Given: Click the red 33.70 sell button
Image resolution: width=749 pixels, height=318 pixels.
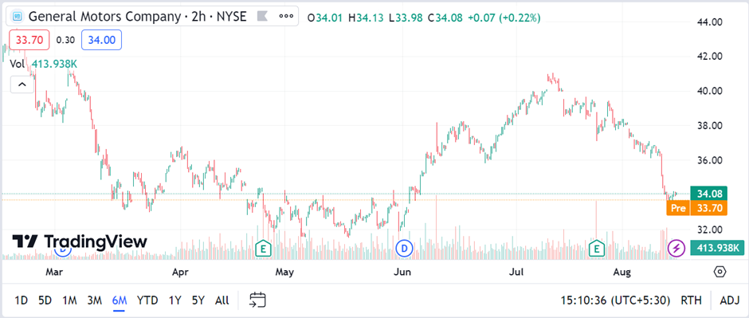Looking at the screenshot, I should (29, 40).
